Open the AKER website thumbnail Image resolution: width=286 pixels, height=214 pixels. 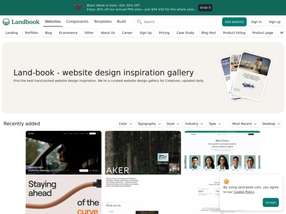[x=143, y=172]
